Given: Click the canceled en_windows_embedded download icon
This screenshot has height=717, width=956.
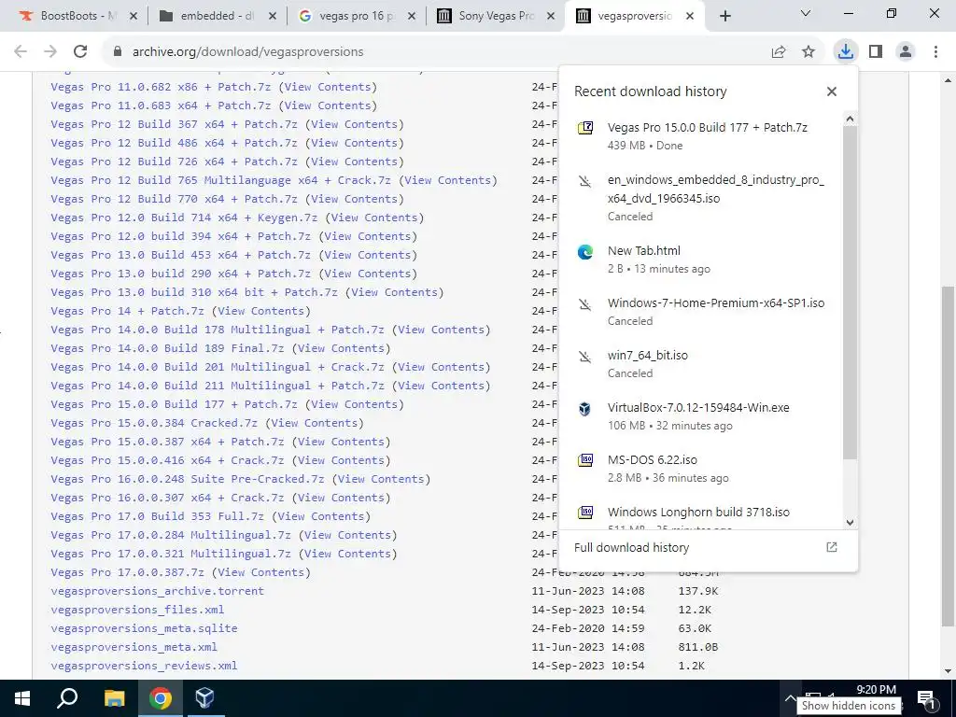Looking at the screenshot, I should click(585, 181).
